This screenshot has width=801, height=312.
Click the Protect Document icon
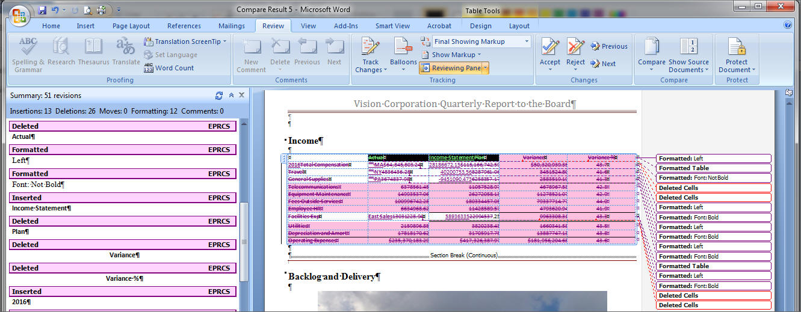coord(736,47)
